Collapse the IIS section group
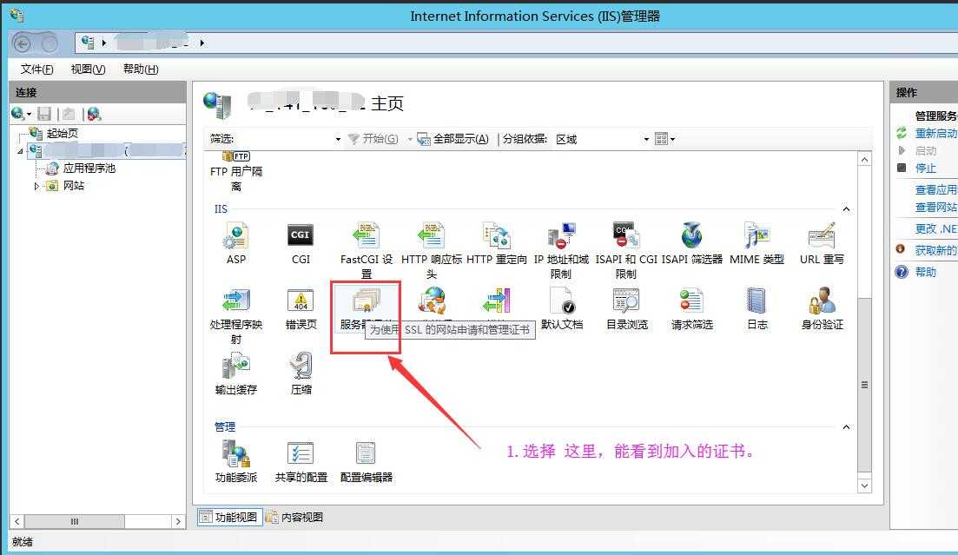The image size is (958, 555). tap(846, 209)
